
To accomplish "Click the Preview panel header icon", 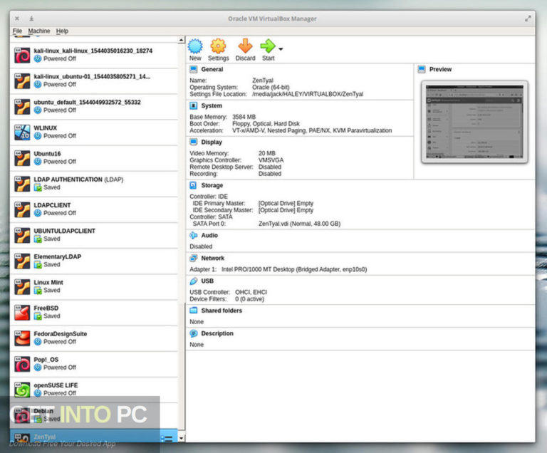I will pyautogui.click(x=422, y=70).
